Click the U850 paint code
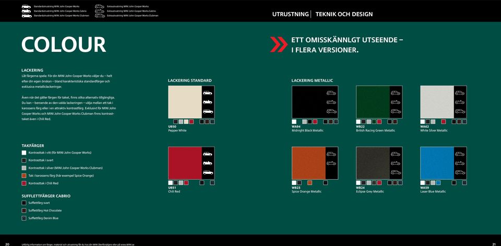The width and height of the screenshot is (501, 246). (172, 127)
